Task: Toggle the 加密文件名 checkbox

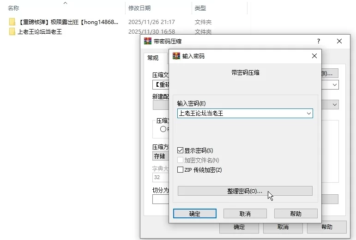Action: (x=181, y=160)
